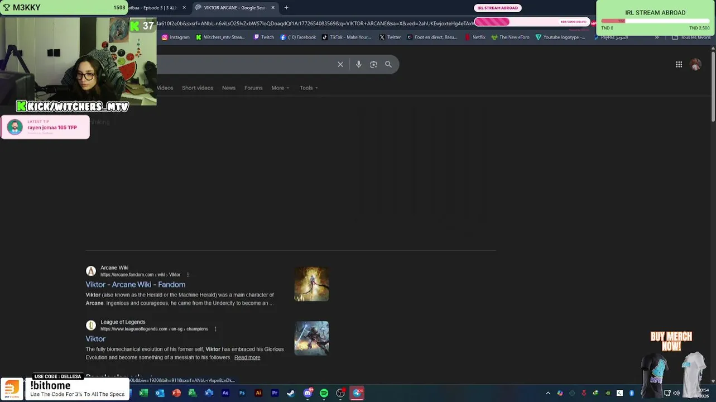Click Read more on Viktor description
716x402 pixels.
pos(247,357)
